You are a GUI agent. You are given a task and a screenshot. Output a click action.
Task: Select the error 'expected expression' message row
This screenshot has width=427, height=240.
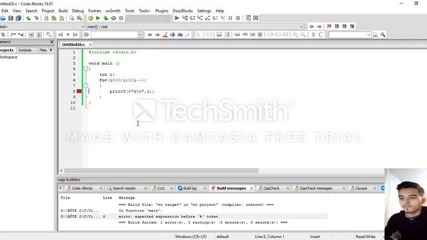tap(193, 217)
